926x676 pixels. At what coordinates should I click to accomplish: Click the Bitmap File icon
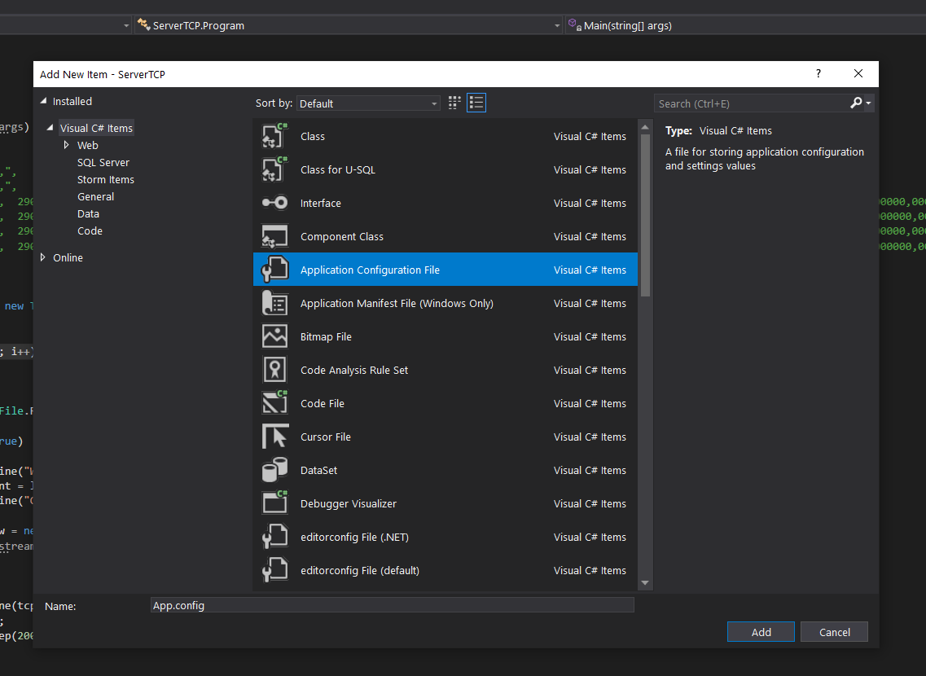[x=274, y=336]
